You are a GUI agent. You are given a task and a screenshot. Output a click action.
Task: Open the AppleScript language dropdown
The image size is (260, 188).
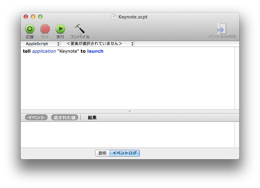(40, 44)
